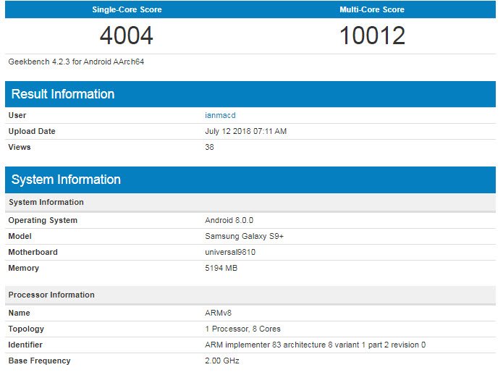Click the Operating System row label
Screen dimensions: 503x375
(x=43, y=220)
